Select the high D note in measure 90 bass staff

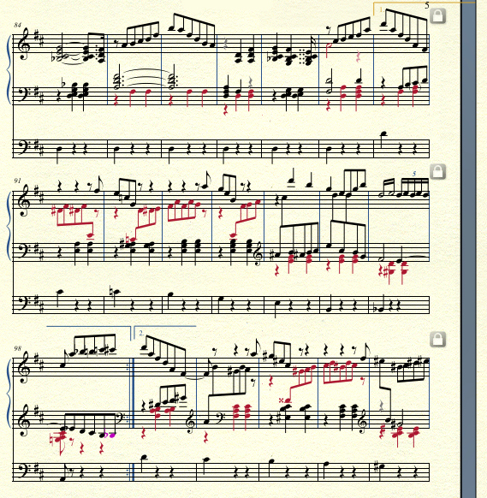pos(384,134)
